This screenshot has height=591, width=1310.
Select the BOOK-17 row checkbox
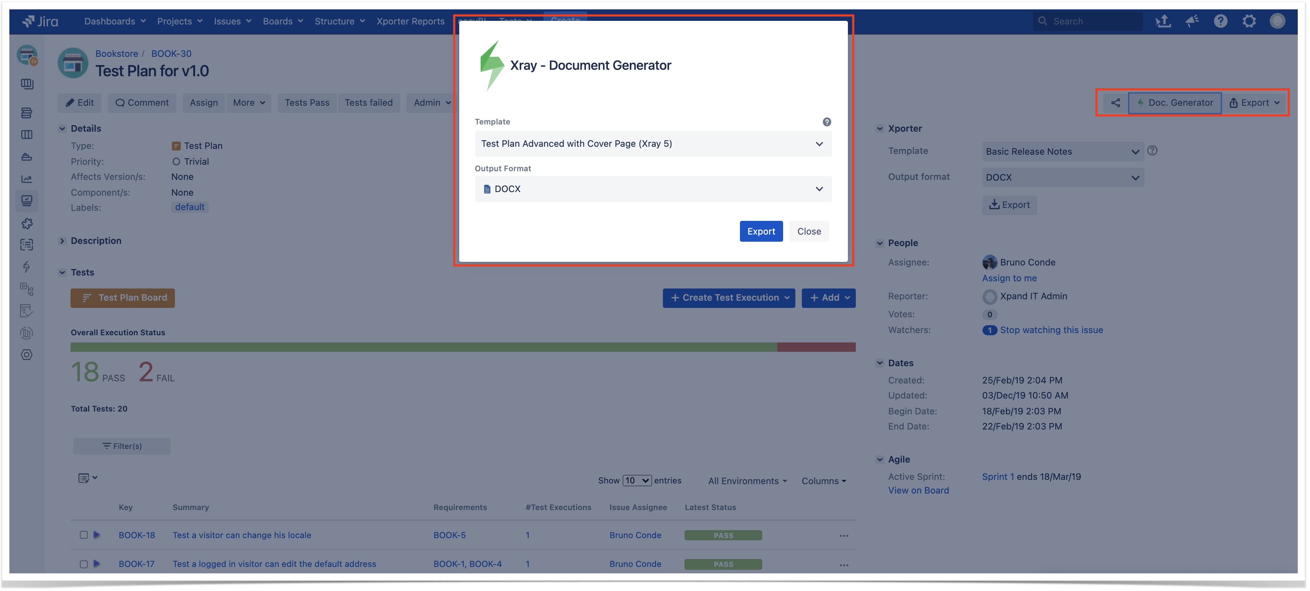83,564
